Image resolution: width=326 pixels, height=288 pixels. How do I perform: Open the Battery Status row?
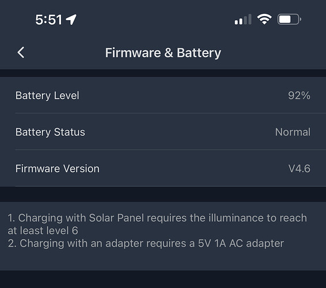(x=163, y=132)
